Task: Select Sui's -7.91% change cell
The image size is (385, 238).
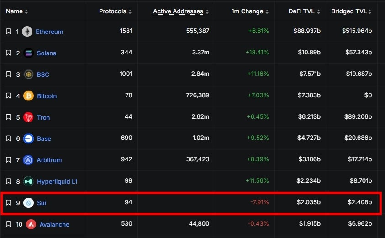Action: point(259,202)
